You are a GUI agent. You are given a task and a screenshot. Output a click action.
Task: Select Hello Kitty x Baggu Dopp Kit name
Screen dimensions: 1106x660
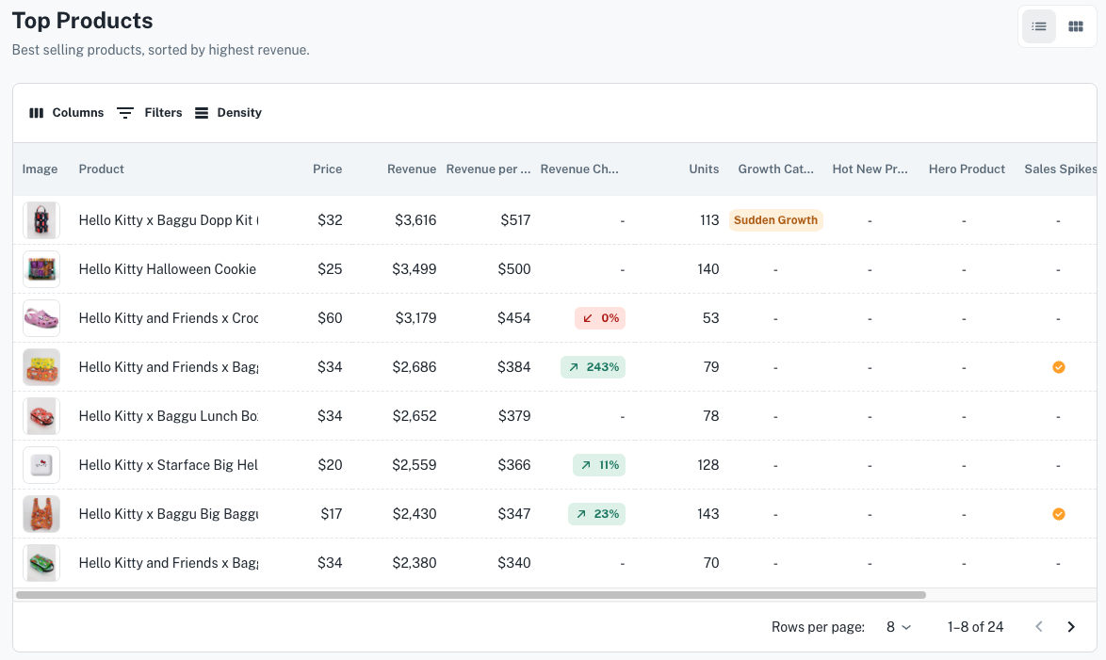tap(169, 220)
